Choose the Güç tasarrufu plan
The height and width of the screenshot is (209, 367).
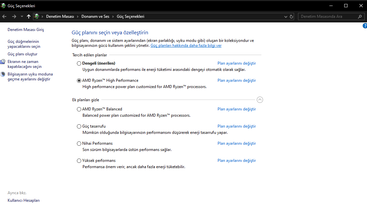[x=79, y=126]
